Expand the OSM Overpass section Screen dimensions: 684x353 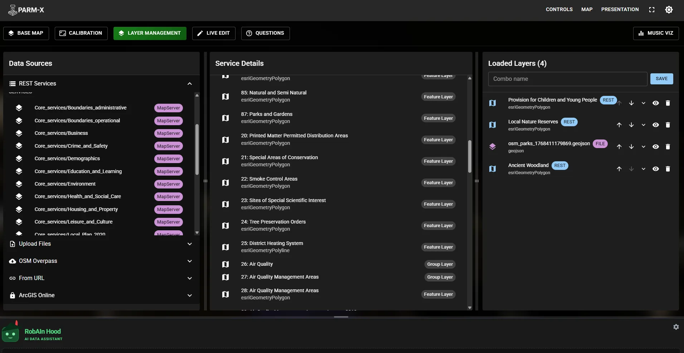[101, 261]
